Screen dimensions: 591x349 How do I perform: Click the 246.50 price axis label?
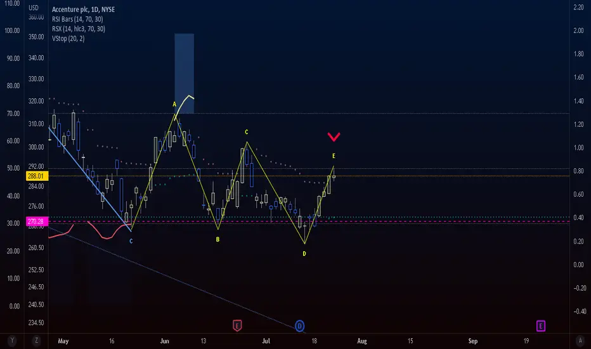[36, 287]
